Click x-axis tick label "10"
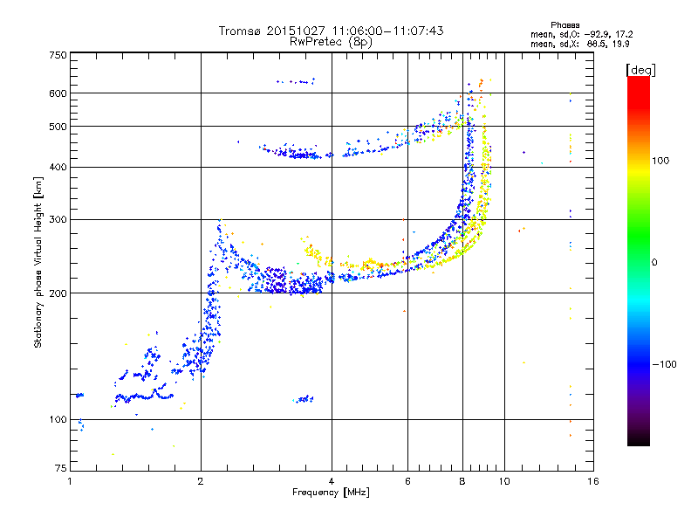 504,481
